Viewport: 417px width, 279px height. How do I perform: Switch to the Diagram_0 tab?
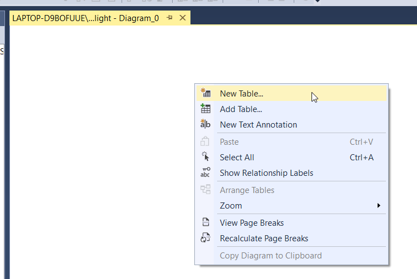pos(86,18)
